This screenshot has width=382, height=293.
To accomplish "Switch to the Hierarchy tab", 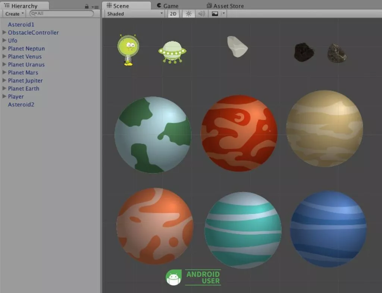I will pos(24,6).
